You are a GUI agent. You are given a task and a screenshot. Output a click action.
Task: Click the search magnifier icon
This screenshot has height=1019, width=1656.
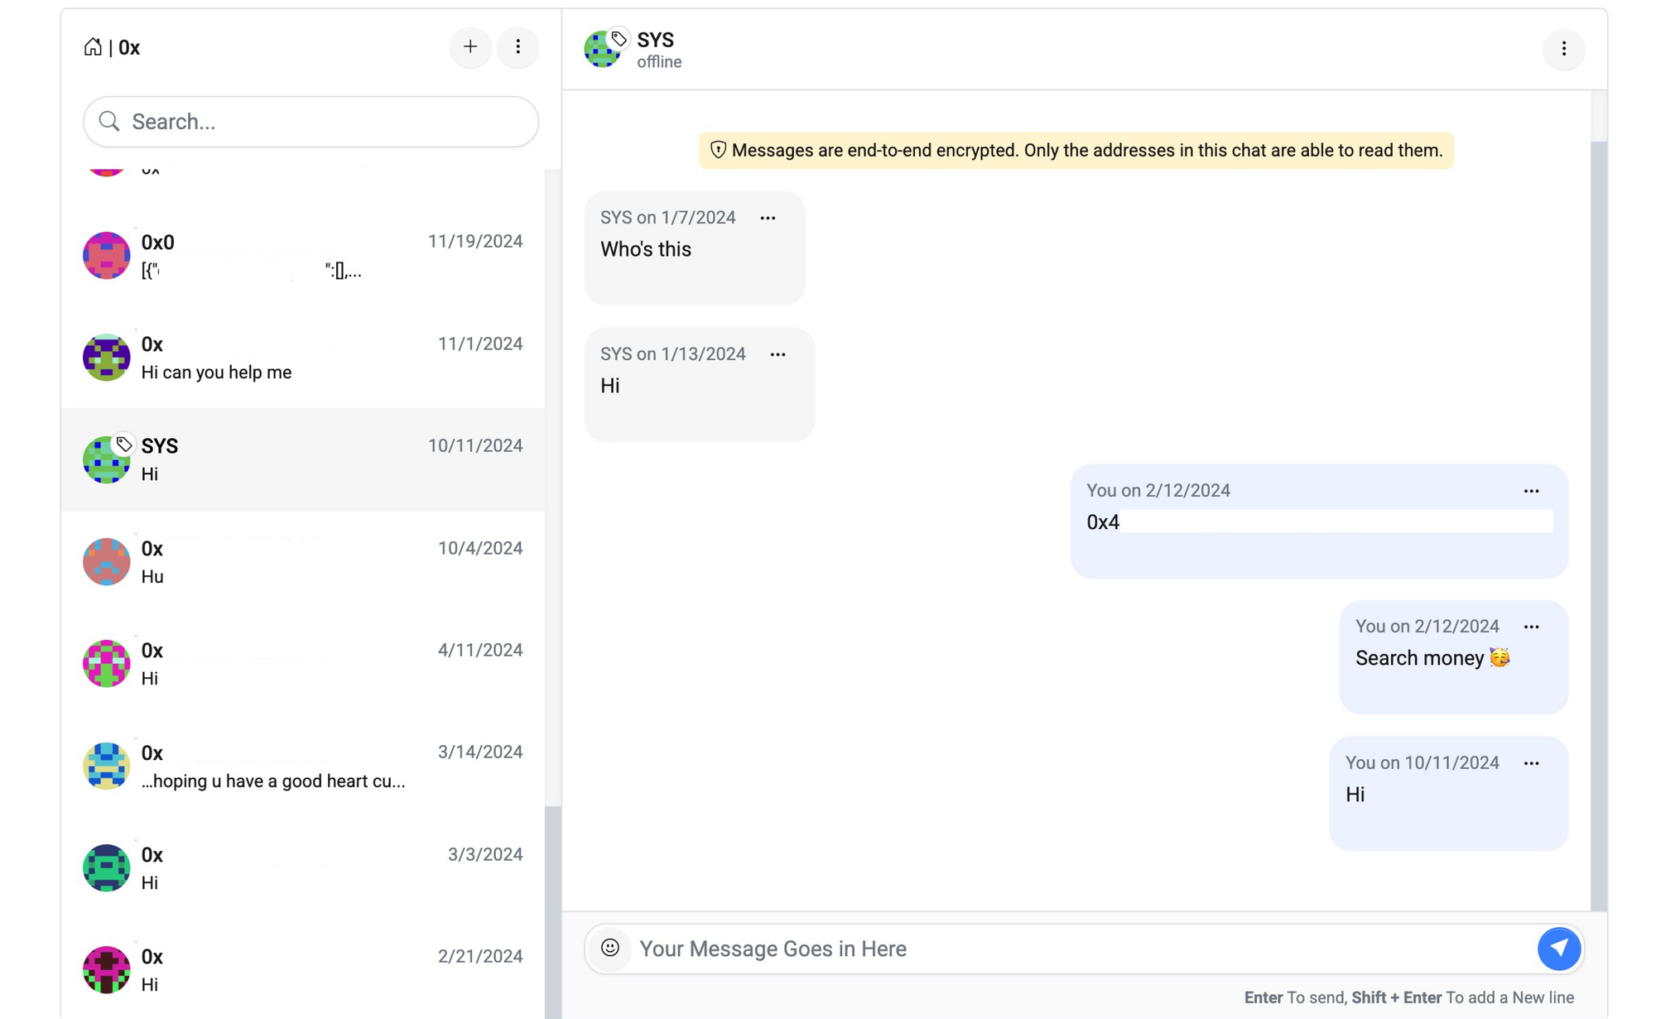click(109, 122)
